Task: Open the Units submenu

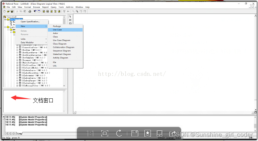Action: point(32,39)
